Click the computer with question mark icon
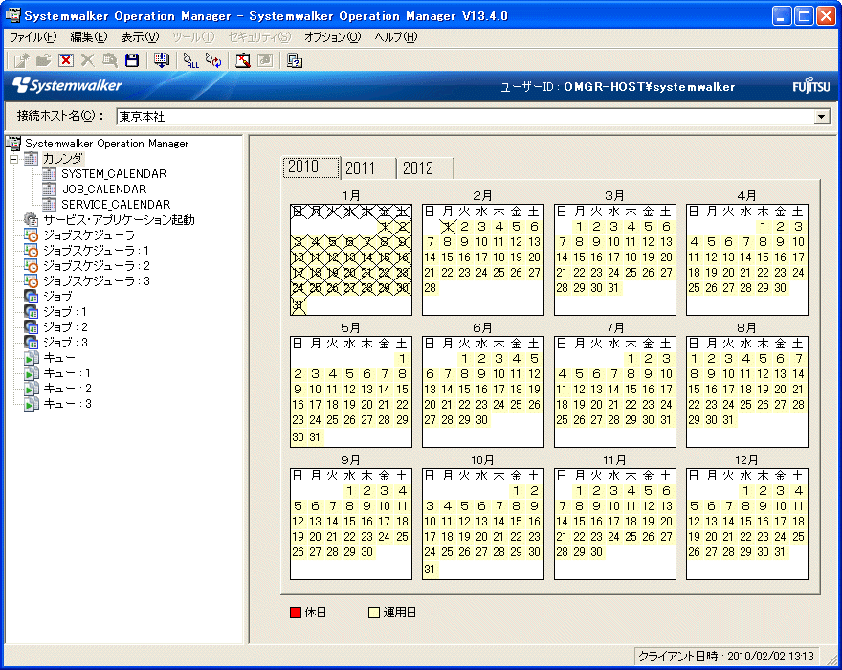 295,60
